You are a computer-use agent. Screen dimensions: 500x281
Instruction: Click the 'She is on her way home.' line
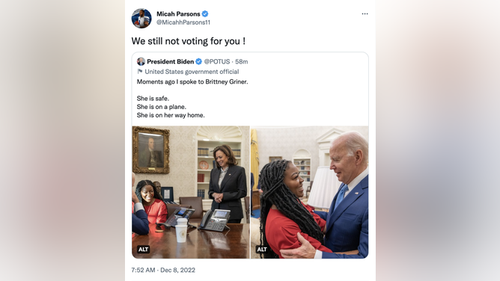[x=171, y=115]
